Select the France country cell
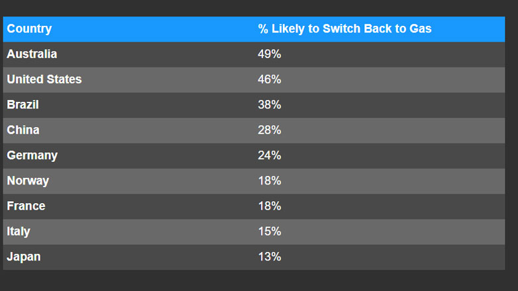518x291 pixels. tap(26, 206)
